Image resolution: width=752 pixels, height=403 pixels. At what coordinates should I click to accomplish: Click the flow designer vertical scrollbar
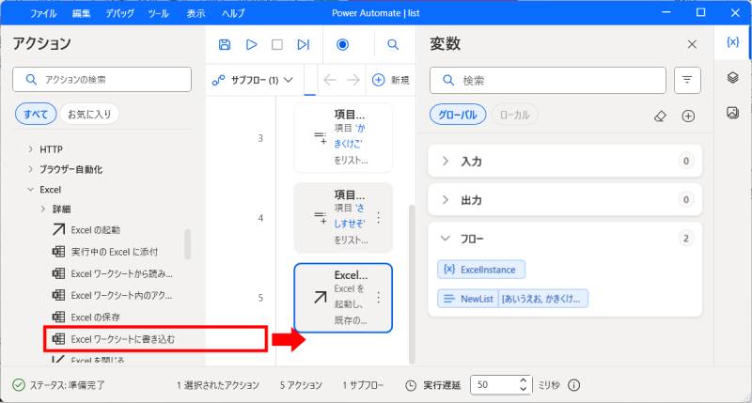[411, 284]
